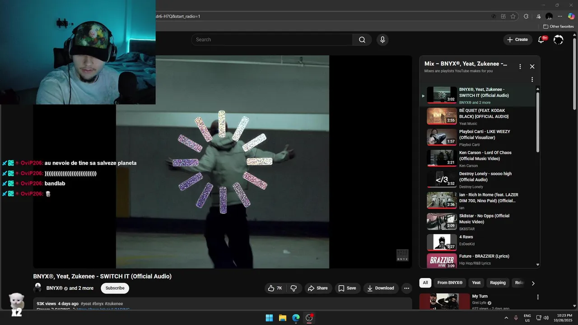
Task: Open Microsoft Edge taskbar icon
Action: click(x=296, y=318)
